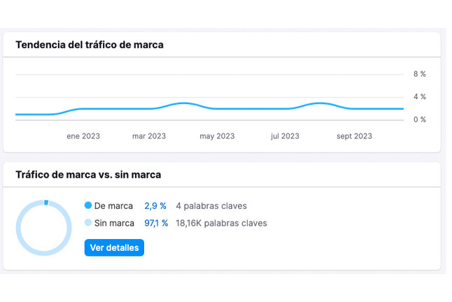Click the 4 % y-axis label
The image size is (452, 302).
click(419, 96)
